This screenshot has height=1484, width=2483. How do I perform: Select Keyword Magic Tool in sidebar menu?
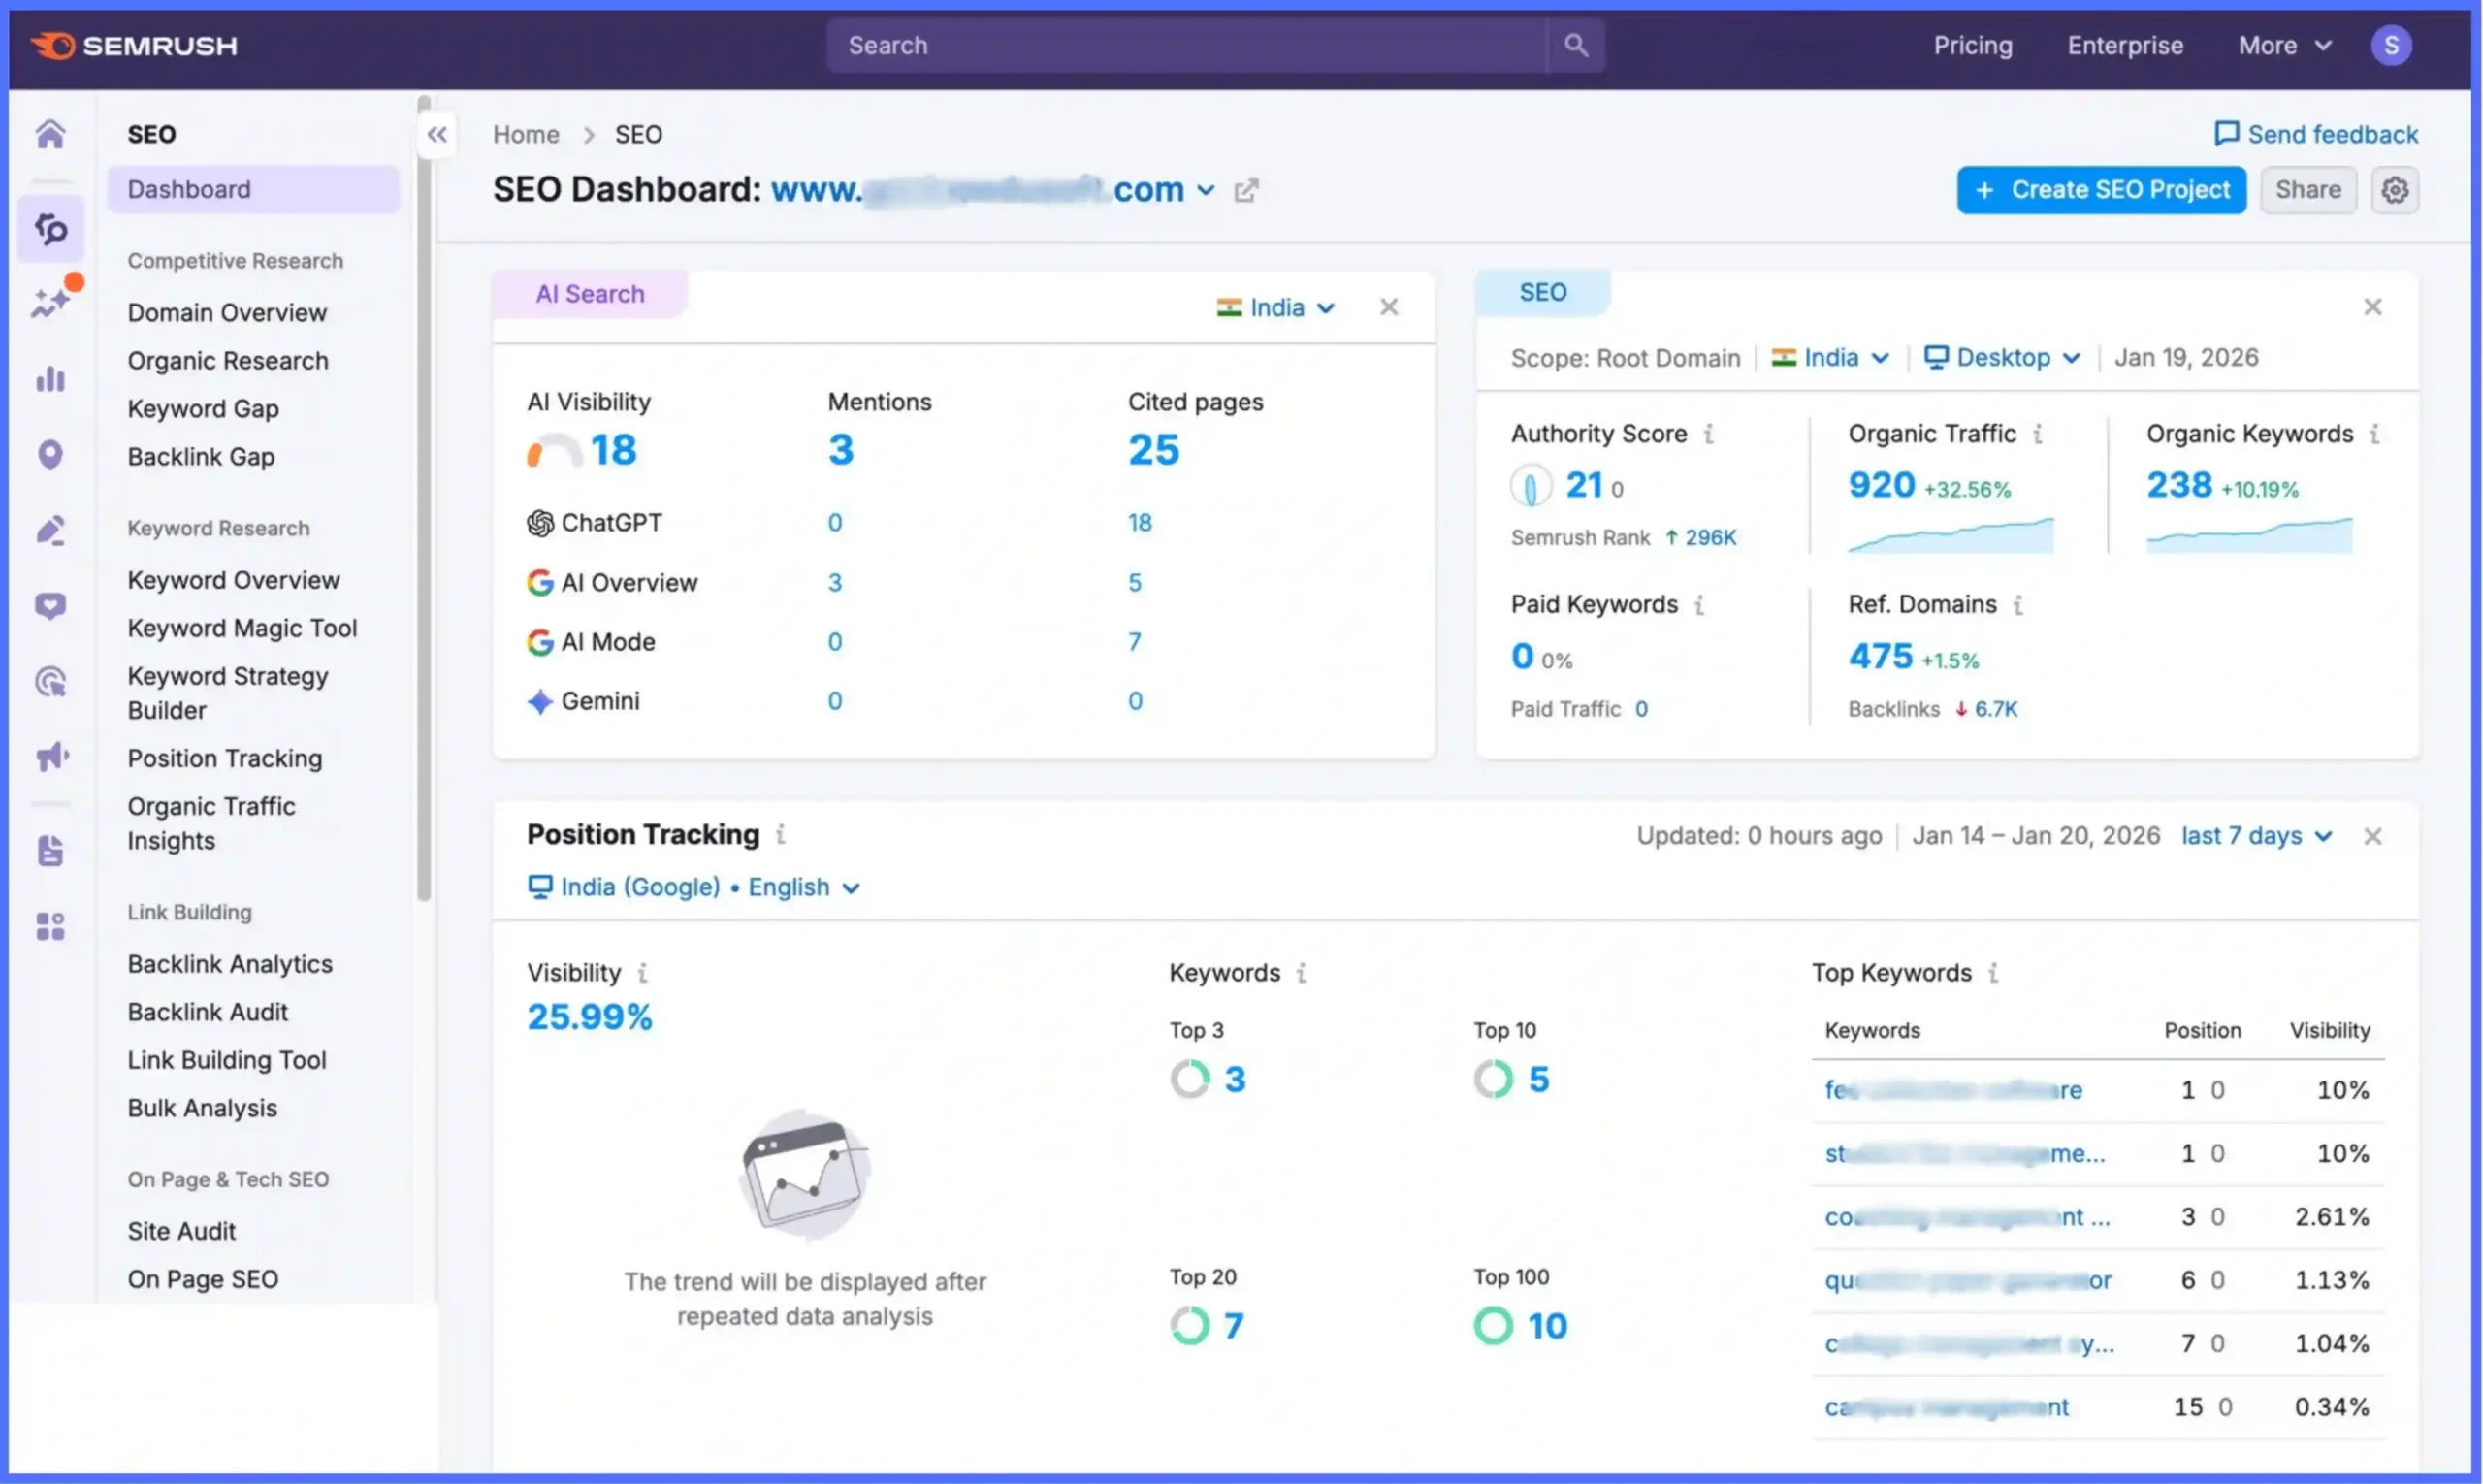(242, 628)
